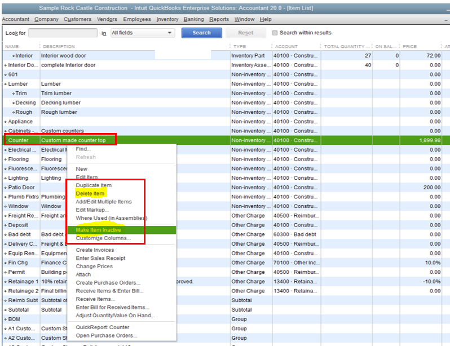Choose Find... in the context menu
This screenshot has height=346, width=450.
pos(83,149)
